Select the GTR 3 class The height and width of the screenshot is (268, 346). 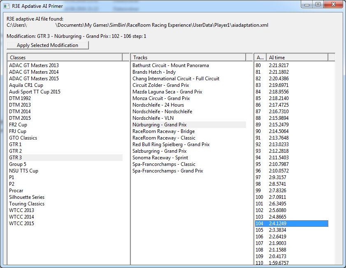(x=65, y=158)
